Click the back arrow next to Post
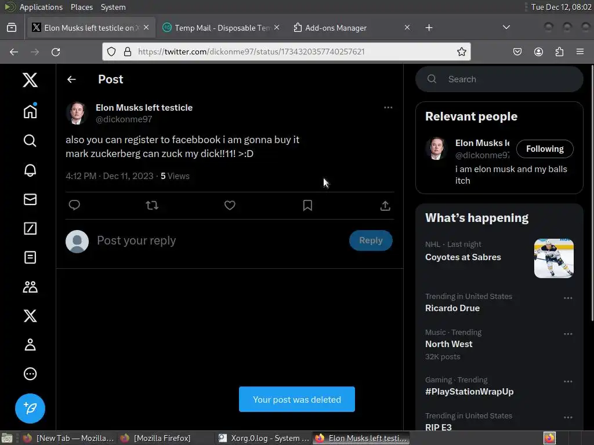Viewport: 594px width, 445px height. [71, 79]
